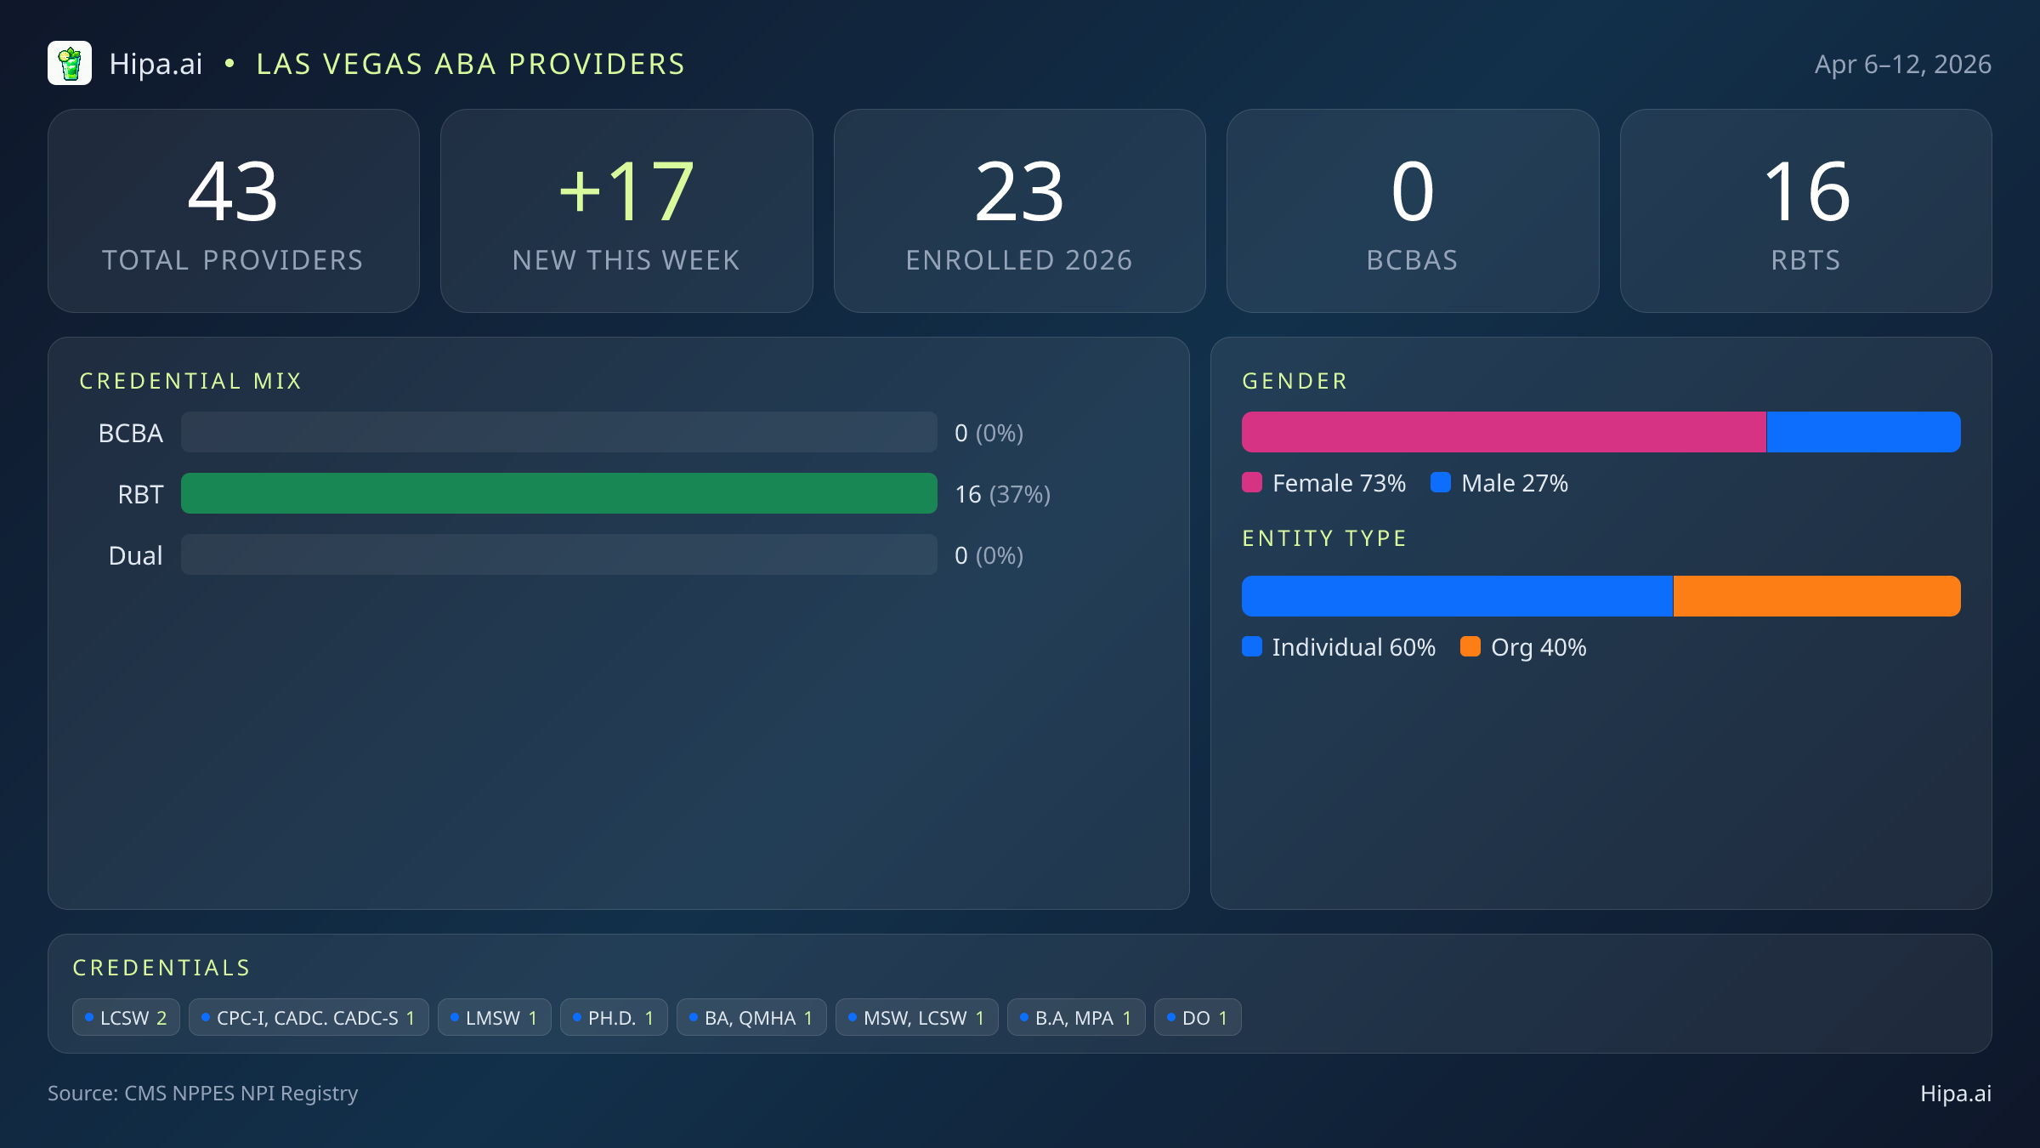Select the PH.D. credential chip
2040x1148 pixels.
614,1018
